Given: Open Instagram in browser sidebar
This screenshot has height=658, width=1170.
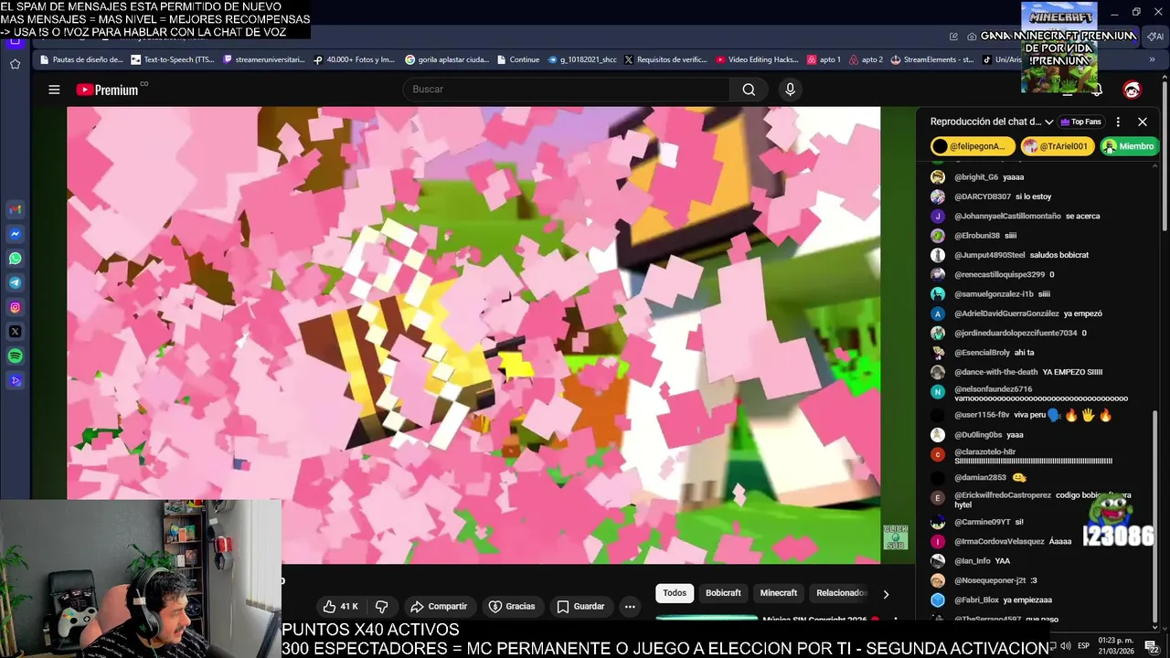Looking at the screenshot, I should (15, 308).
